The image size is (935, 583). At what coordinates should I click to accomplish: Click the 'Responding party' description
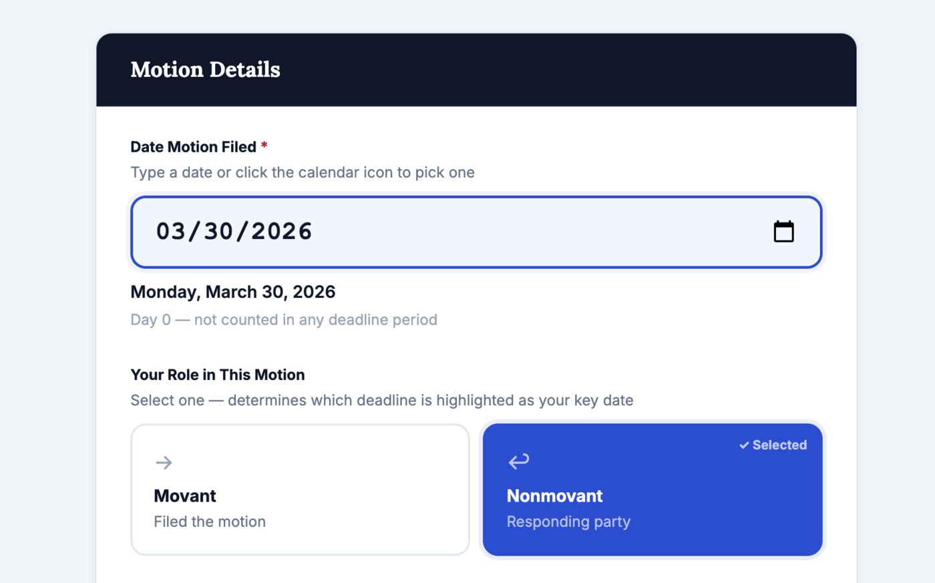click(x=568, y=522)
